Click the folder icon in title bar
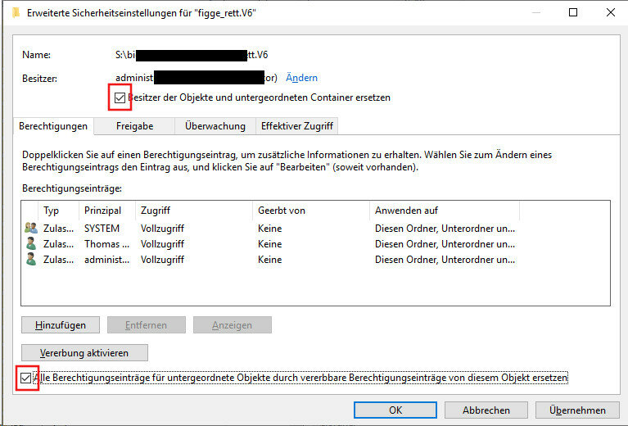 [16, 13]
